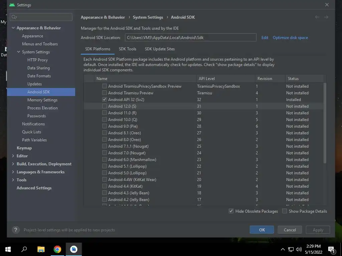The width and height of the screenshot is (342, 256).
Task: Check Android 12.0 (S) checkbox
Action: coord(105,106)
